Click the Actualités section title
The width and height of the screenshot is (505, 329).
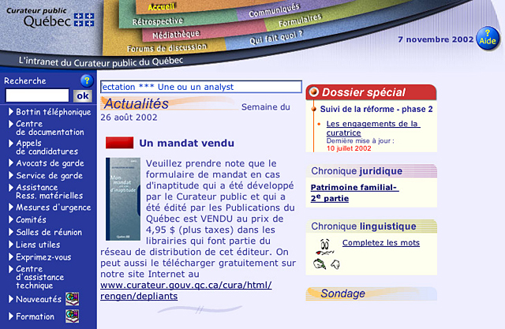click(136, 103)
